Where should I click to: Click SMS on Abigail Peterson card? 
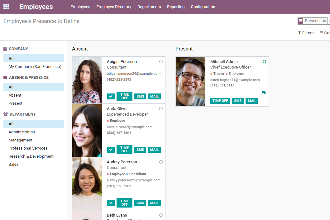[140, 96]
